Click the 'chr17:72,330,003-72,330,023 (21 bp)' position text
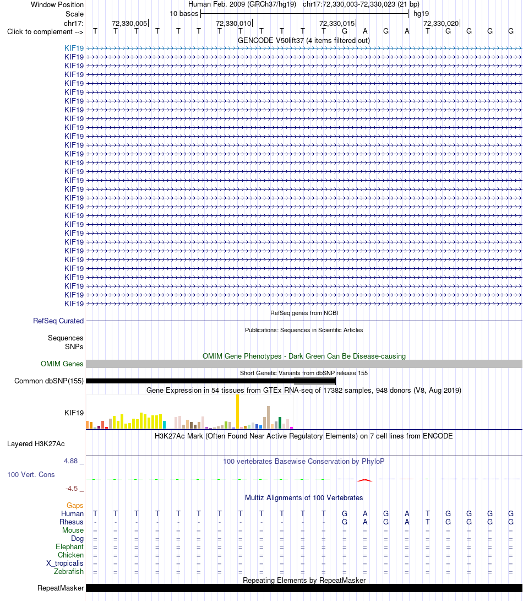The width and height of the screenshot is (523, 601). click(361, 4)
